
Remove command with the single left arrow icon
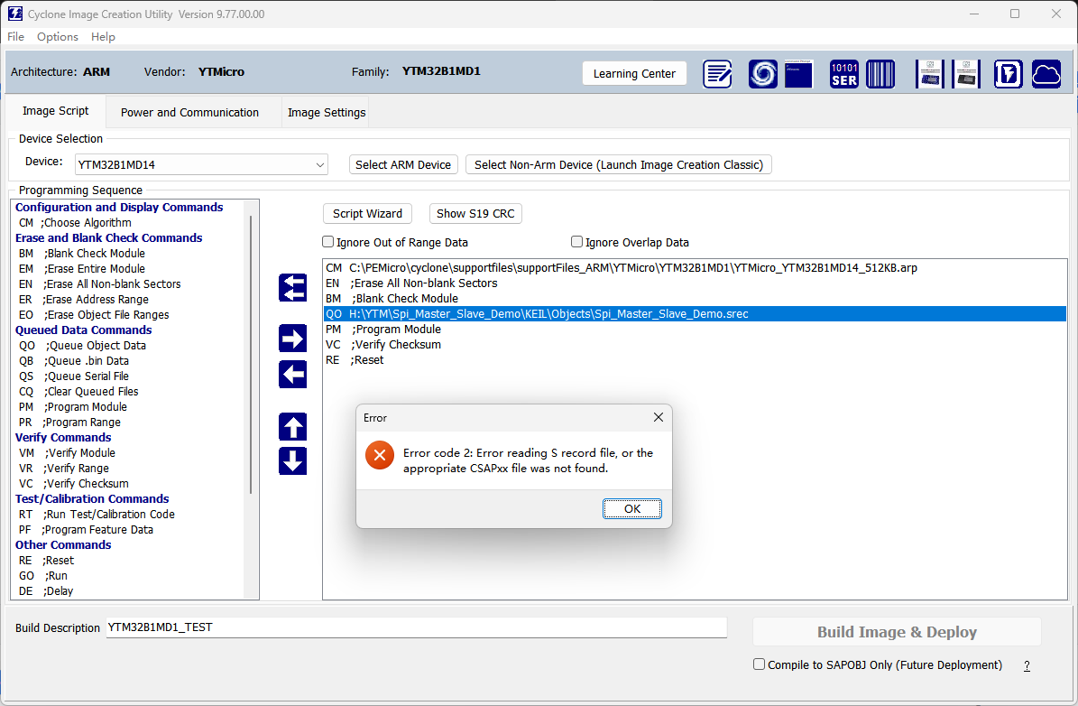(293, 375)
